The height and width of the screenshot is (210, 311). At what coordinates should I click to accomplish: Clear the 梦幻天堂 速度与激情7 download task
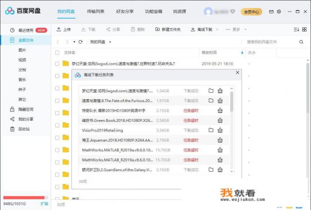(x=220, y=90)
